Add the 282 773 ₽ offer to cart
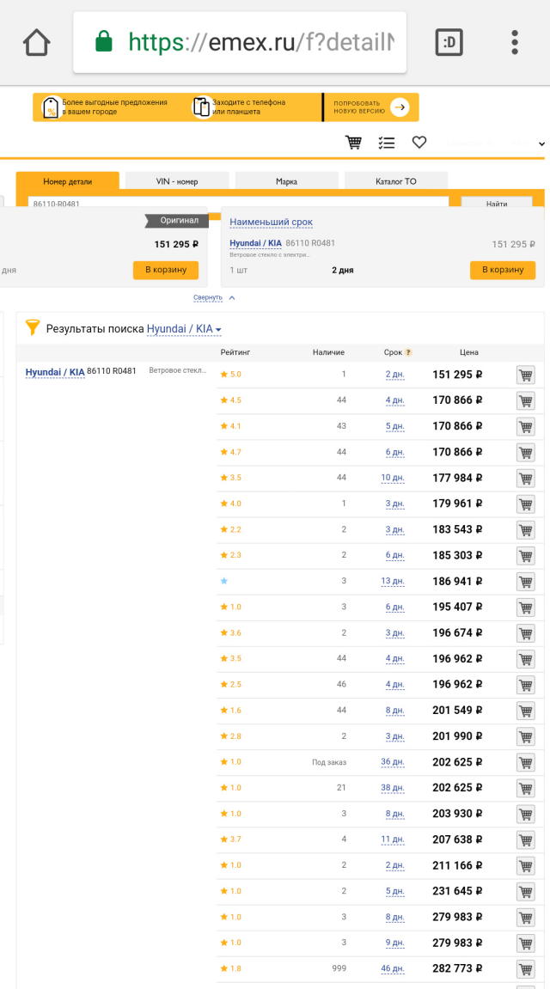The height and width of the screenshot is (989, 550). point(525,970)
